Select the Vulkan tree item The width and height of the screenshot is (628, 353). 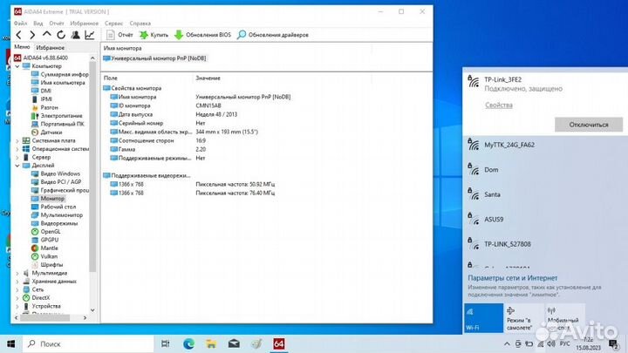click(44, 256)
